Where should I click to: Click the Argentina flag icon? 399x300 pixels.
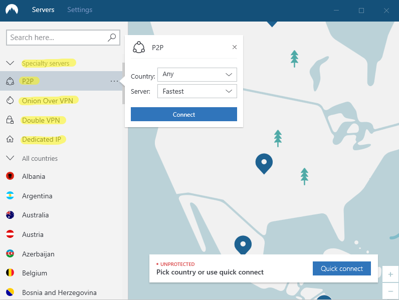10,195
